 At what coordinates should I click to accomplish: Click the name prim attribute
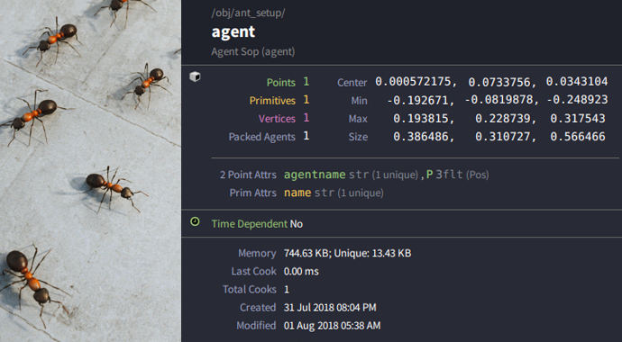[297, 193]
